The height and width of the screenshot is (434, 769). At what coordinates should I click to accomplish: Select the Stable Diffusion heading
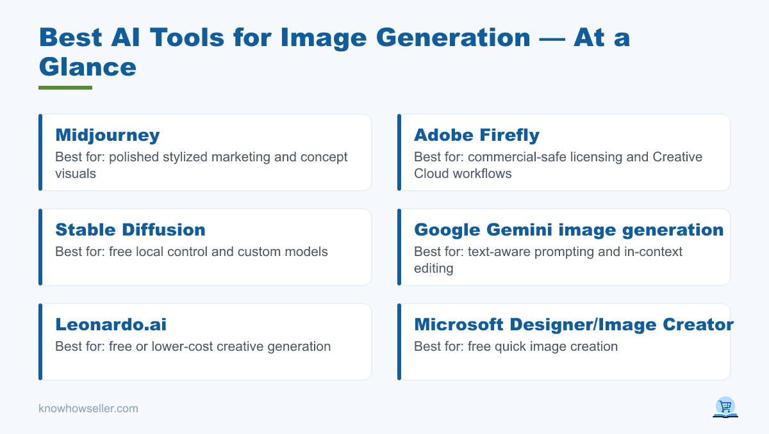(131, 230)
